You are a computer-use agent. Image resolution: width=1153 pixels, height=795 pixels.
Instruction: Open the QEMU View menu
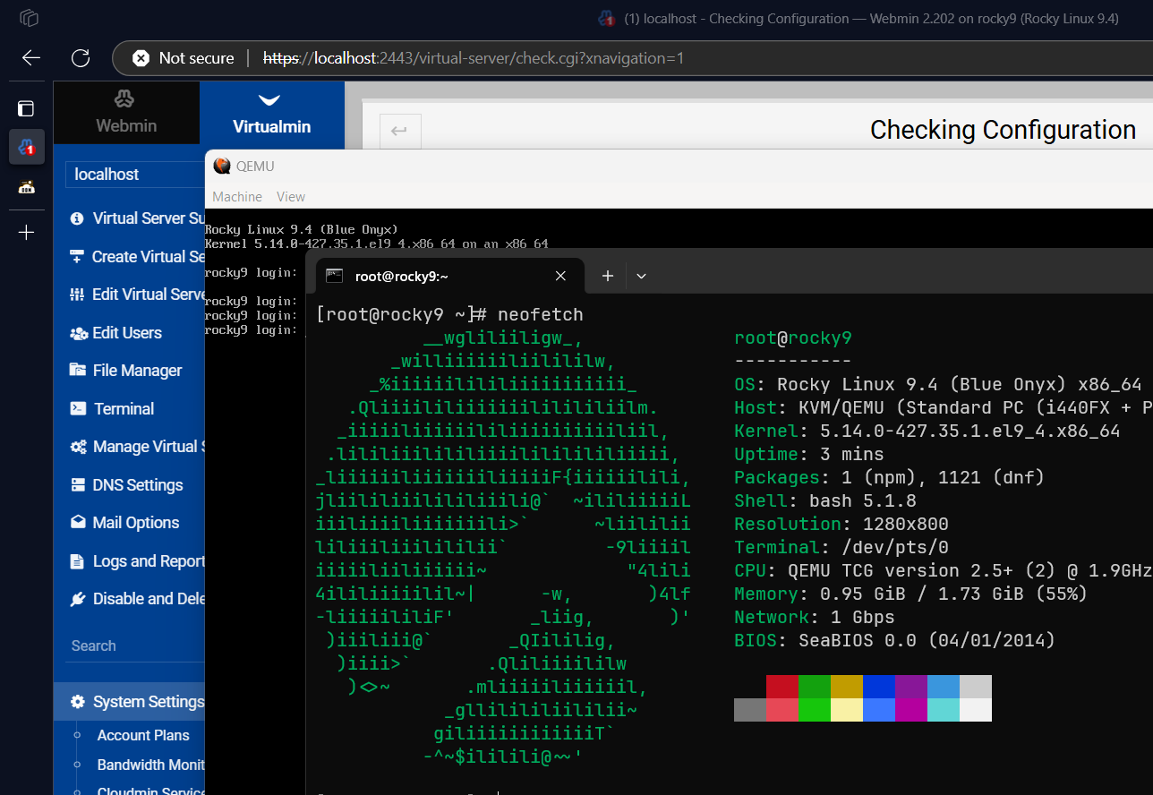290,196
